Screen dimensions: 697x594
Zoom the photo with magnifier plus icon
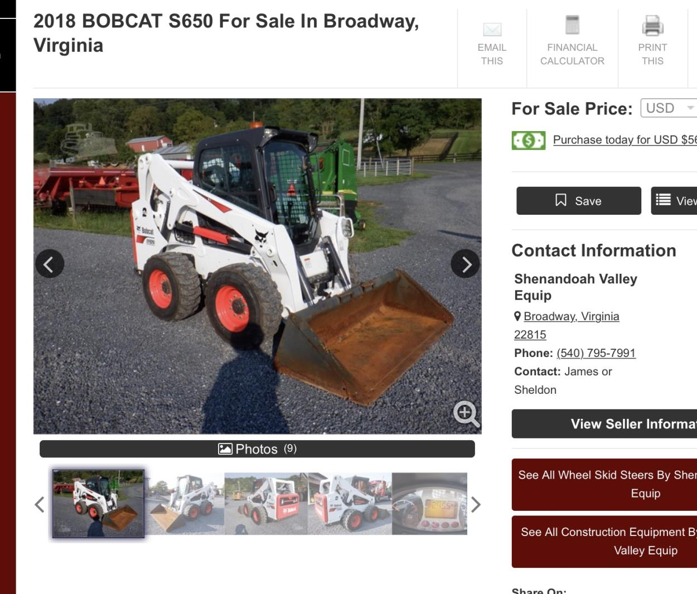[466, 413]
